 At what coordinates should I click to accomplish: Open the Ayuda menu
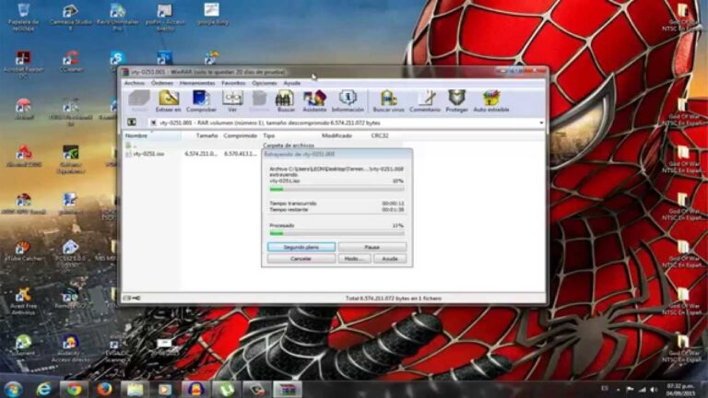[x=291, y=83]
